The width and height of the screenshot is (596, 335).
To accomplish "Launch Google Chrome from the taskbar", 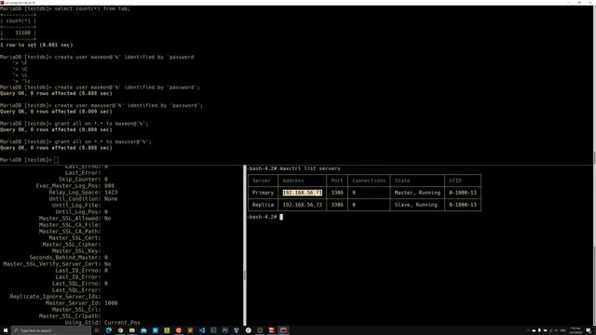I will coord(120,330).
